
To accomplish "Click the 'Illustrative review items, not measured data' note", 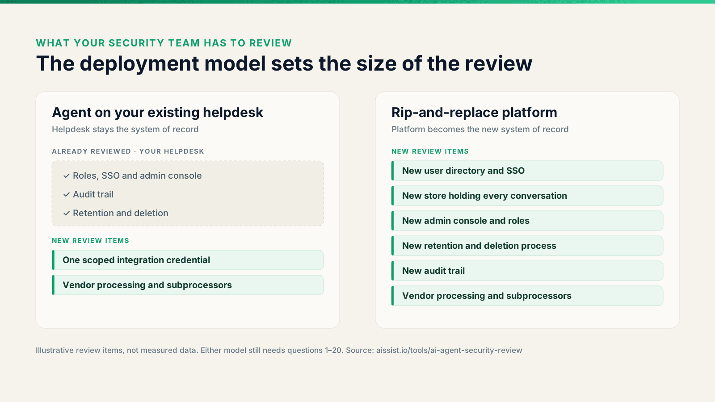I will tap(117, 350).
